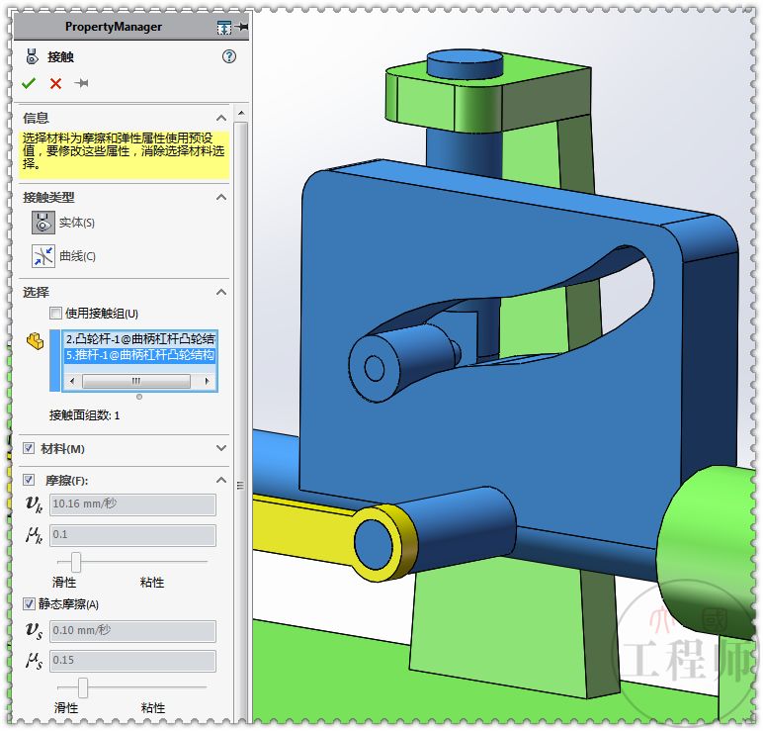Click the yellow information message box
The width and height of the screenshot is (763, 731).
point(125,154)
